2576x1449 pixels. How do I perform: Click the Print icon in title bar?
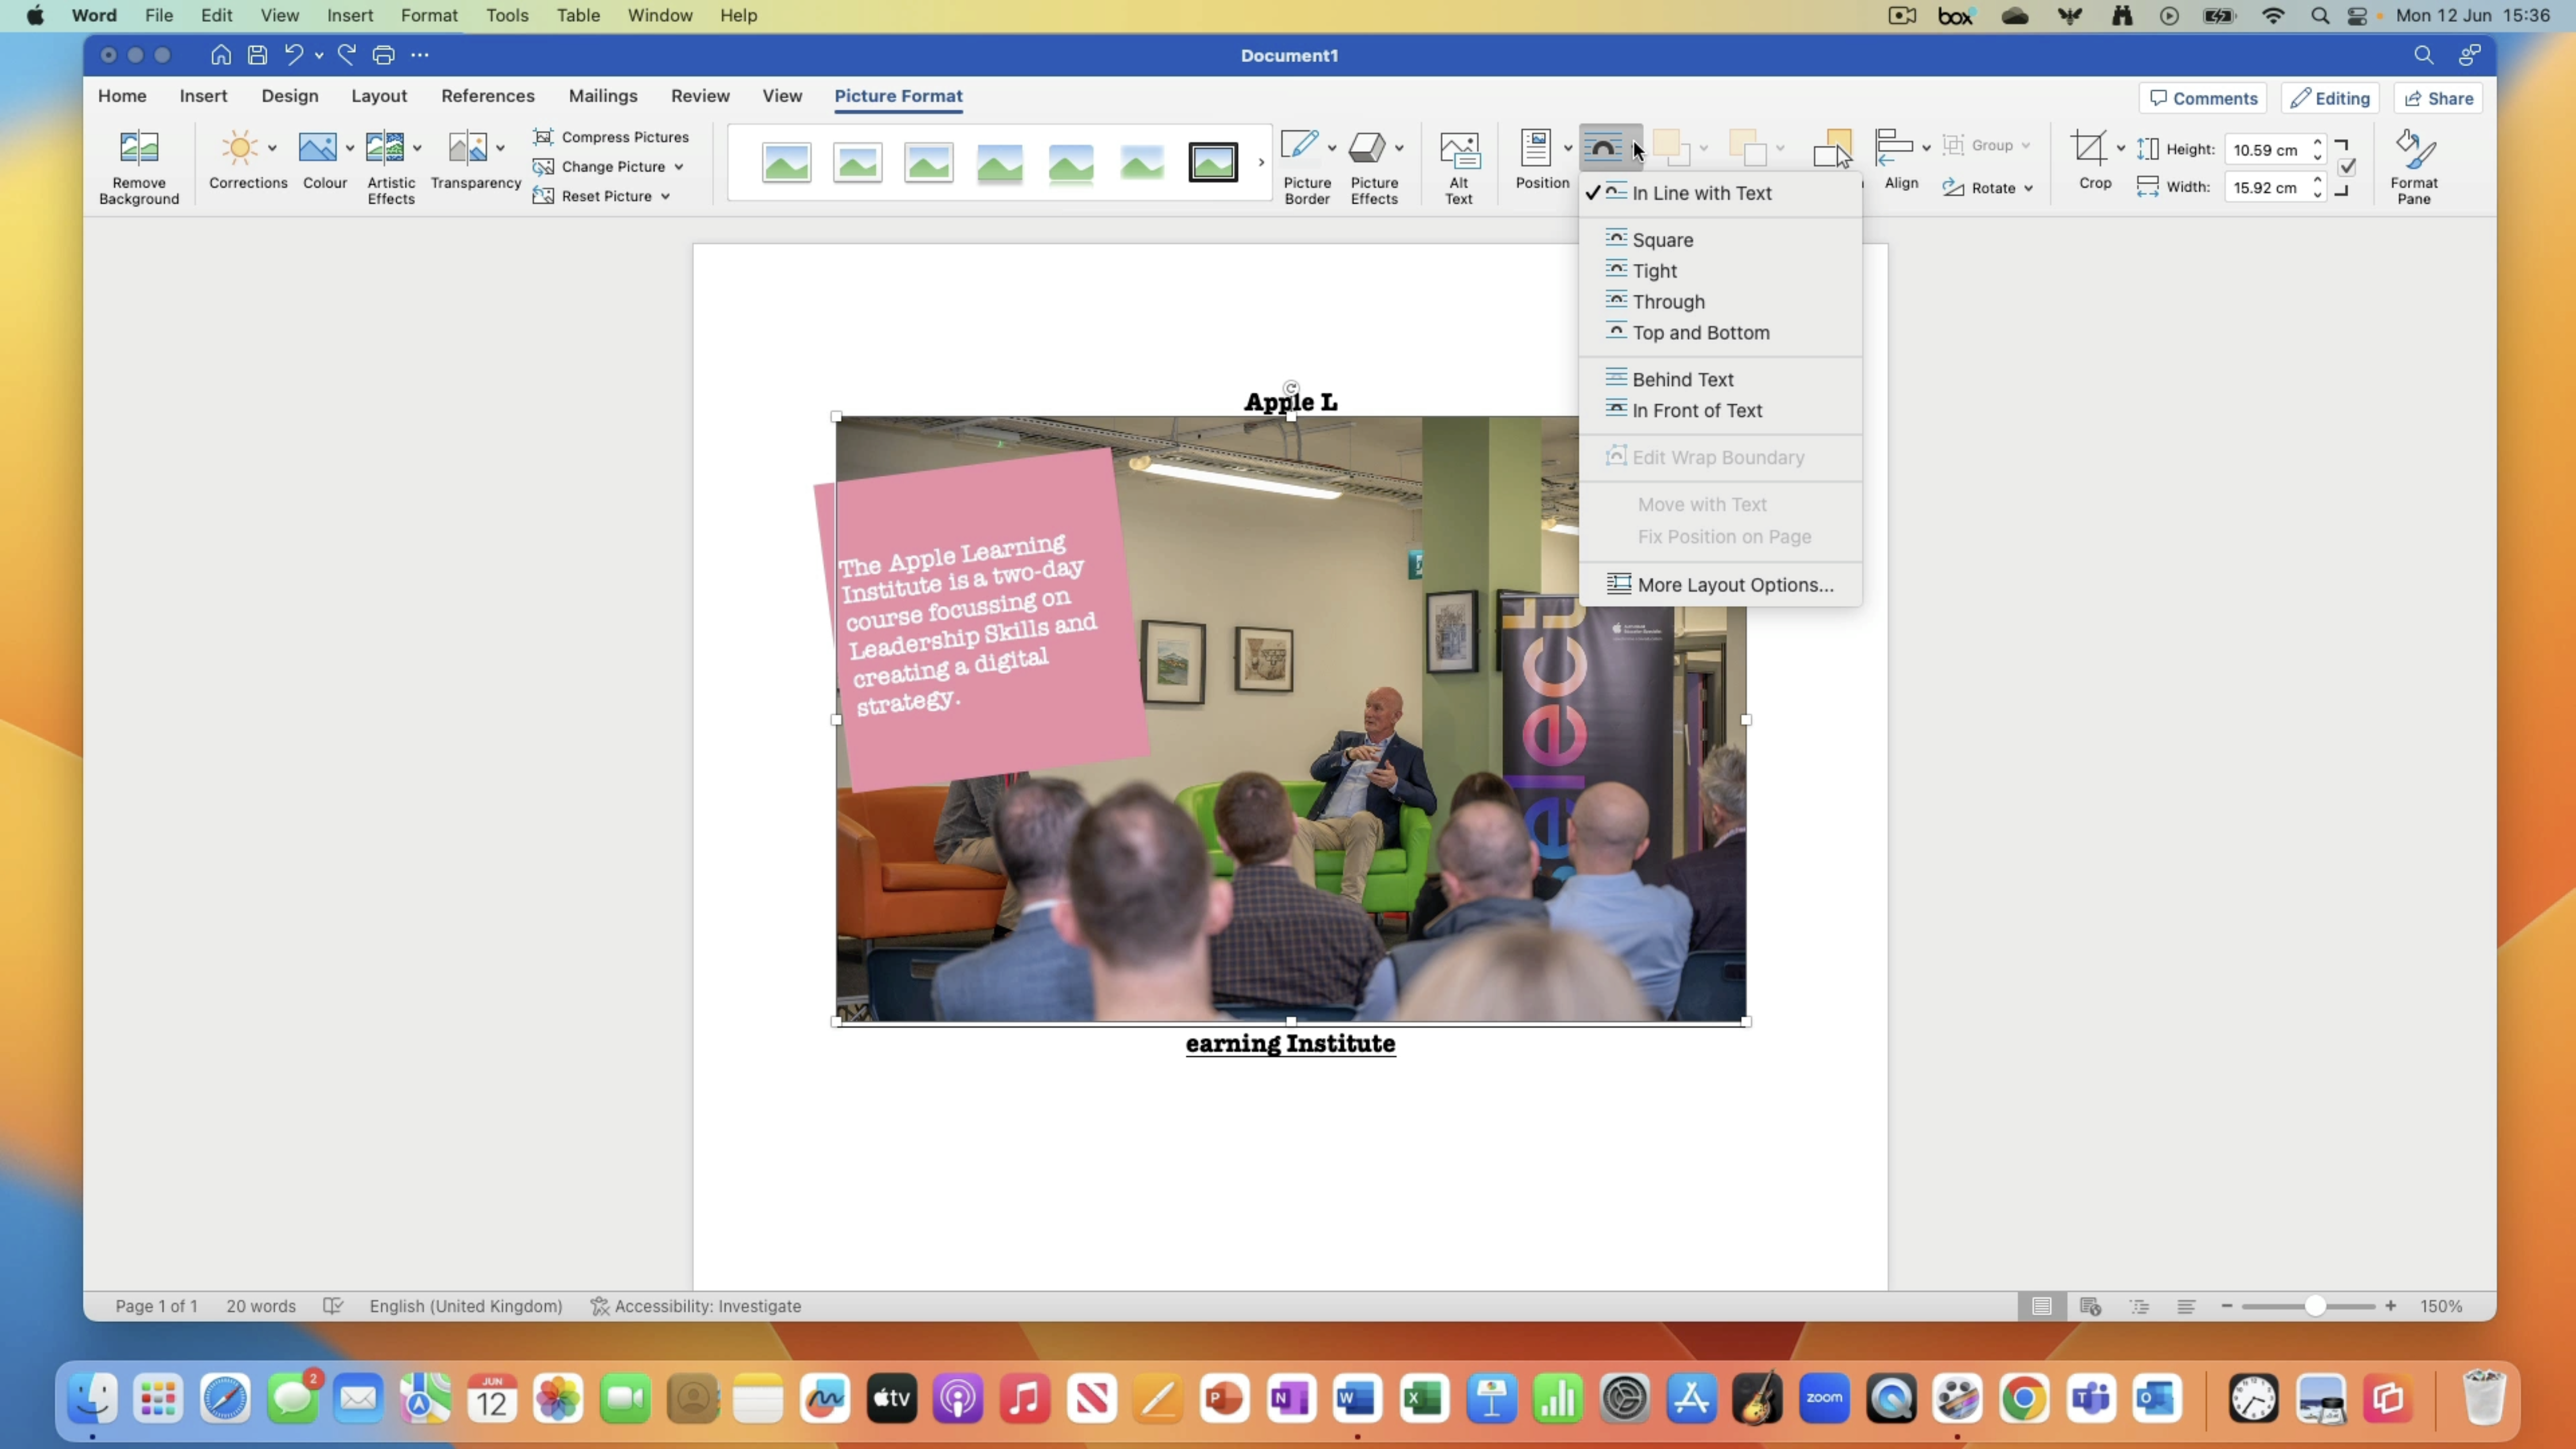pyautogui.click(x=383, y=55)
